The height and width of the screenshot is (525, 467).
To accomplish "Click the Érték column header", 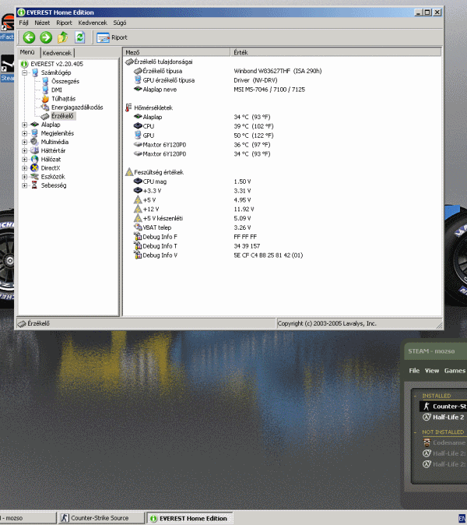I will 335,52.
